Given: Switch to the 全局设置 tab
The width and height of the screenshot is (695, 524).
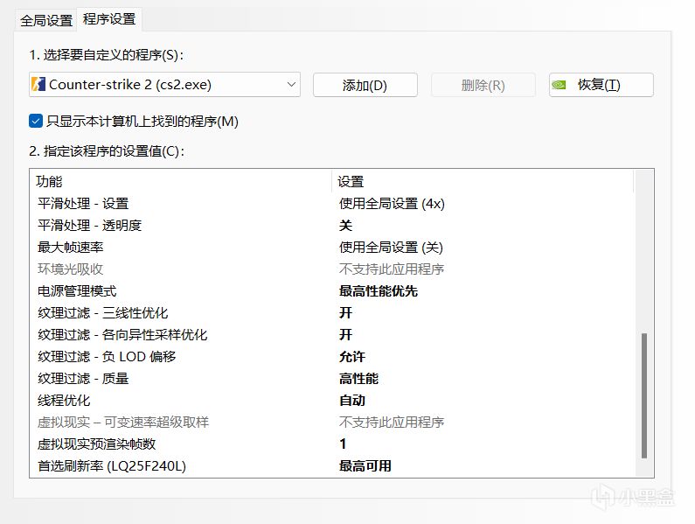Looking at the screenshot, I should [x=46, y=20].
